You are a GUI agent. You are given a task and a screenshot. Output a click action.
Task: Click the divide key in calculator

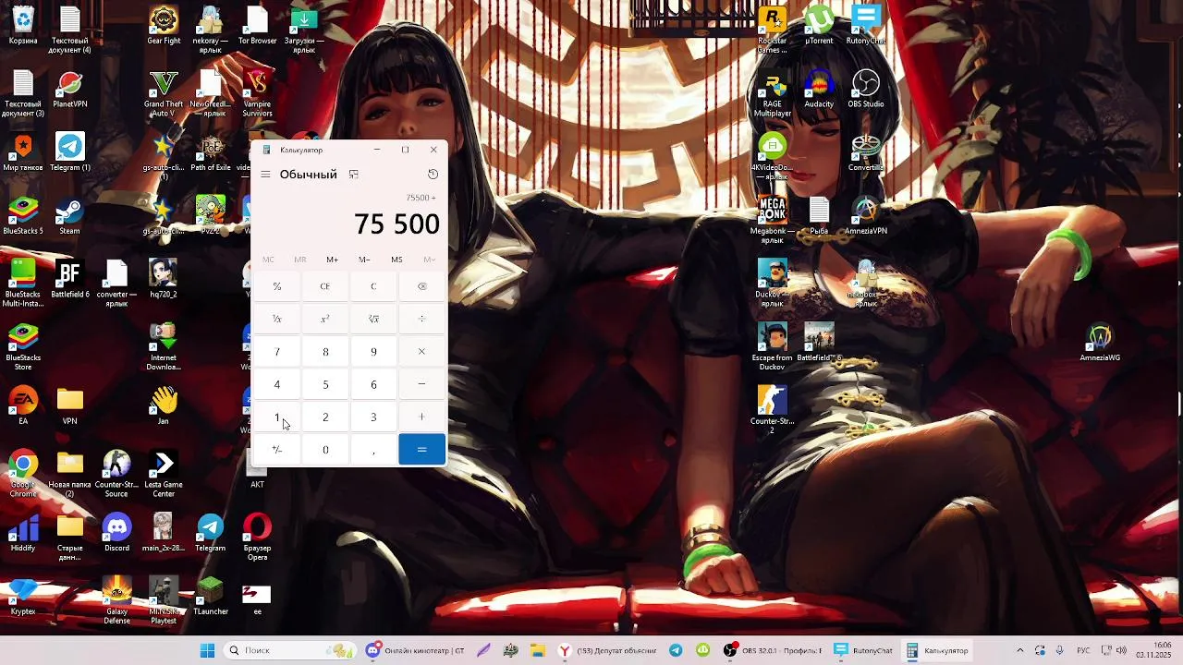coord(421,319)
